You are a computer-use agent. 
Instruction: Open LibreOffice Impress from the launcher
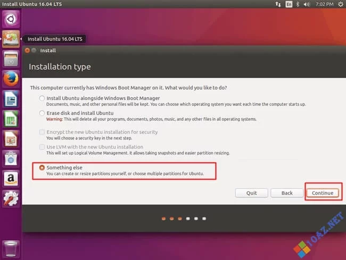[x=11, y=139]
